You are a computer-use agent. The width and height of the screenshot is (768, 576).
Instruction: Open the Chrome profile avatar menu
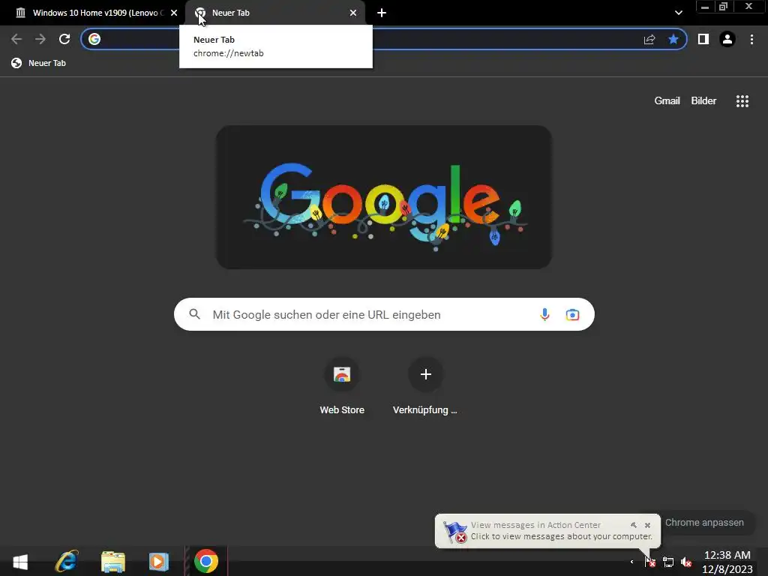(x=727, y=39)
